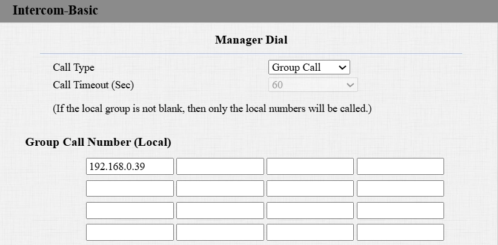
Task: Select second-row second-column group call field
Action: coord(220,189)
